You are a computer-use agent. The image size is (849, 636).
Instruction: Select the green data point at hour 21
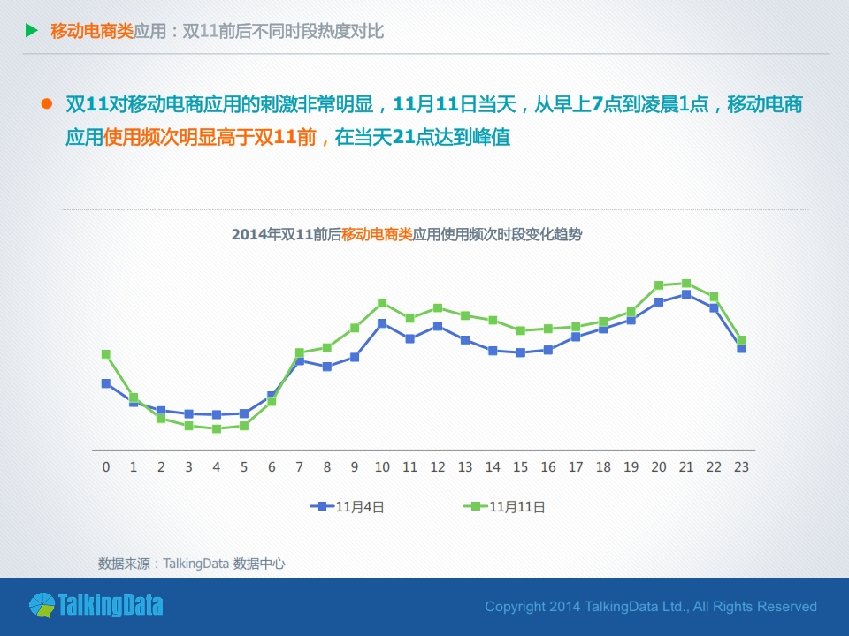(686, 284)
